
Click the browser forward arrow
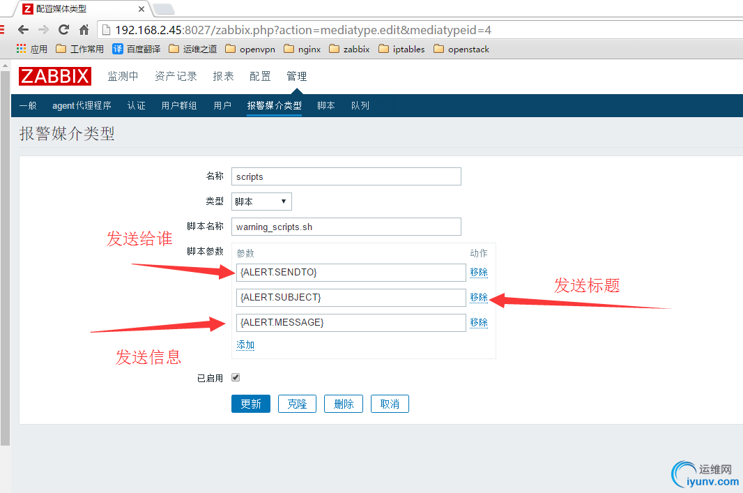click(x=44, y=30)
